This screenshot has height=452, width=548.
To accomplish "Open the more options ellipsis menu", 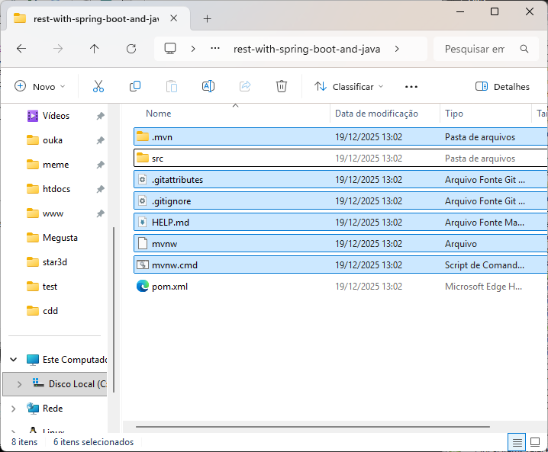I will (x=411, y=87).
